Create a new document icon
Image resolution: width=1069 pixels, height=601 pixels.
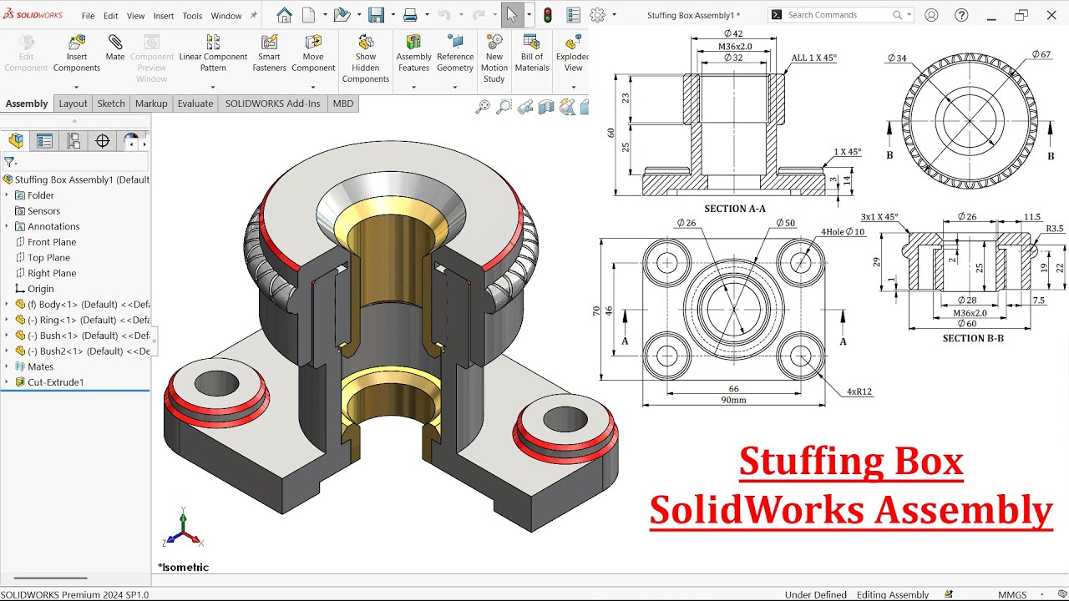[309, 15]
